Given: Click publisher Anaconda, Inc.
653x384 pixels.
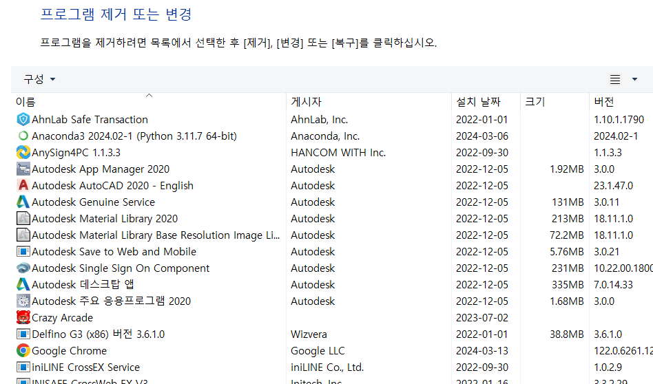Looking at the screenshot, I should (x=325, y=136).
